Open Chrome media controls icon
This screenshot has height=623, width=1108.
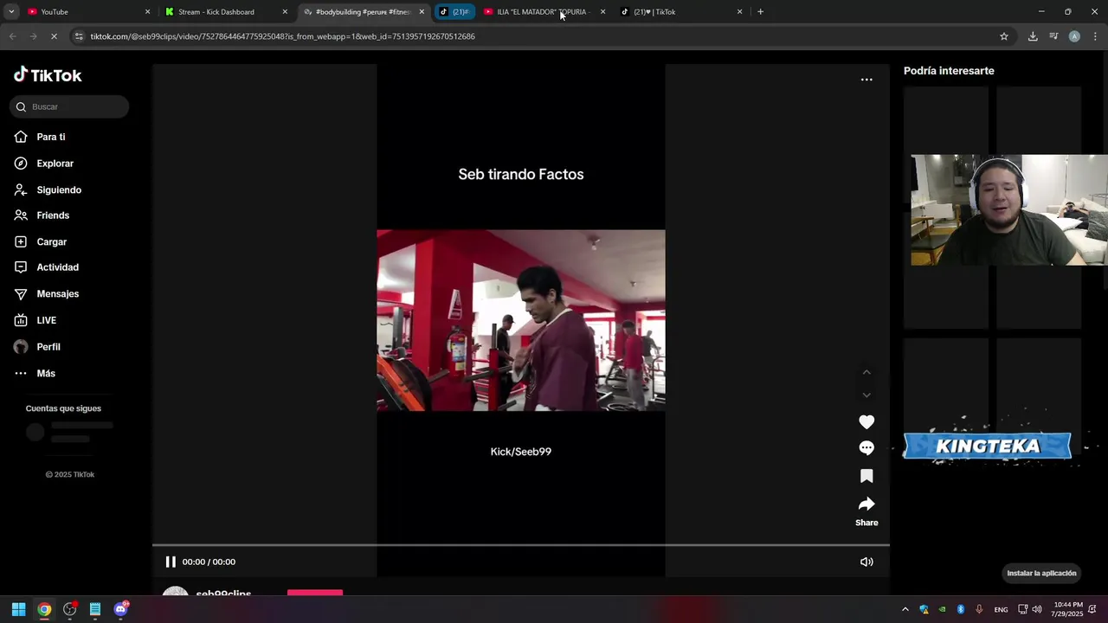1053,36
